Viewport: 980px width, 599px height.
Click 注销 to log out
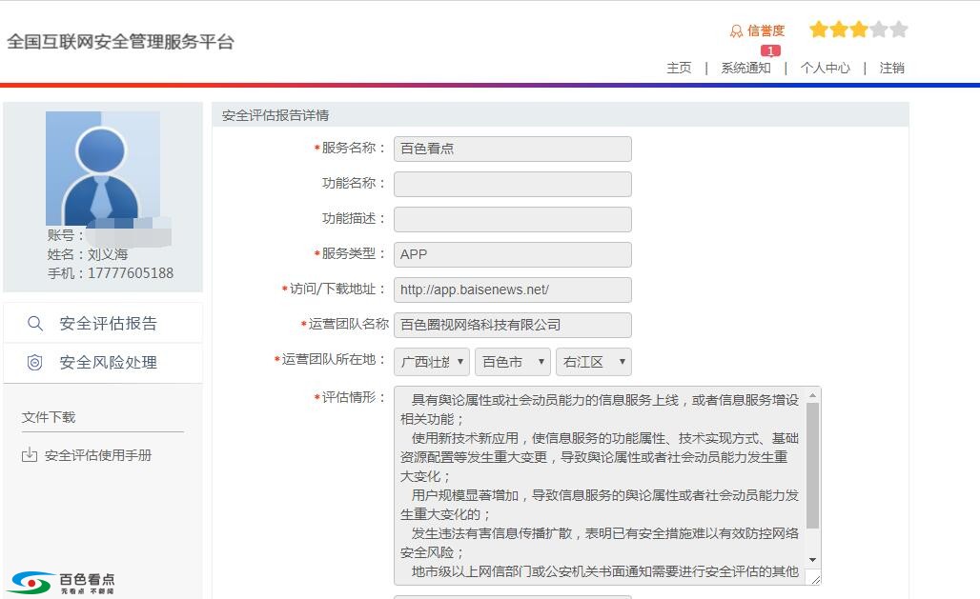[x=892, y=68]
